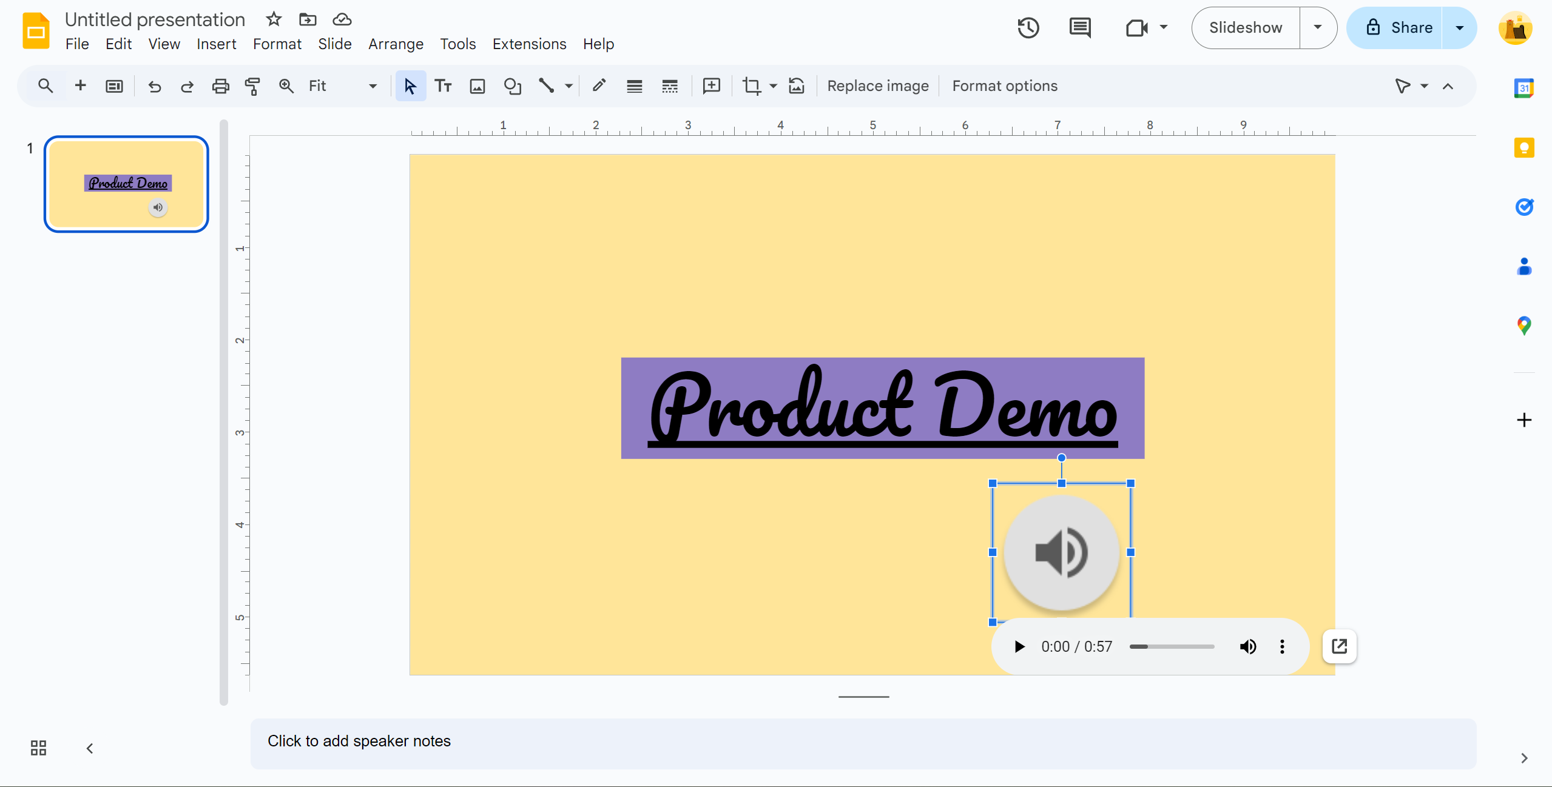
Task: Redo last action
Action: (x=187, y=86)
